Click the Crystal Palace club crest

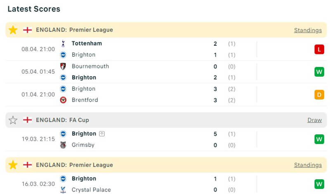point(63,190)
